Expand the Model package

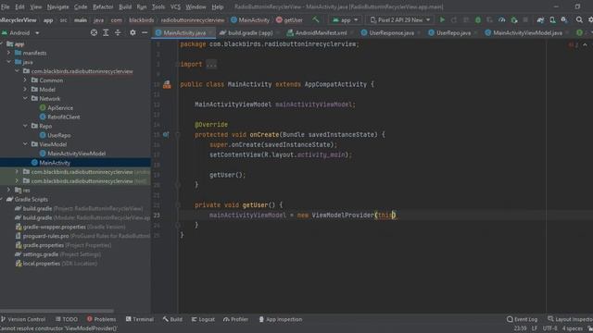tap(25, 90)
